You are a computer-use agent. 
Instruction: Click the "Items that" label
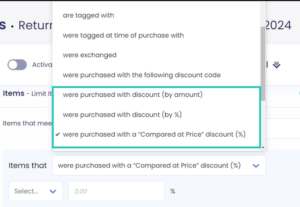pos(28,165)
